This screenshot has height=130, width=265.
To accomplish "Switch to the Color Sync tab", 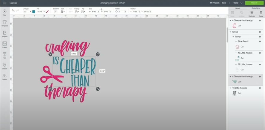I will click(256, 8).
